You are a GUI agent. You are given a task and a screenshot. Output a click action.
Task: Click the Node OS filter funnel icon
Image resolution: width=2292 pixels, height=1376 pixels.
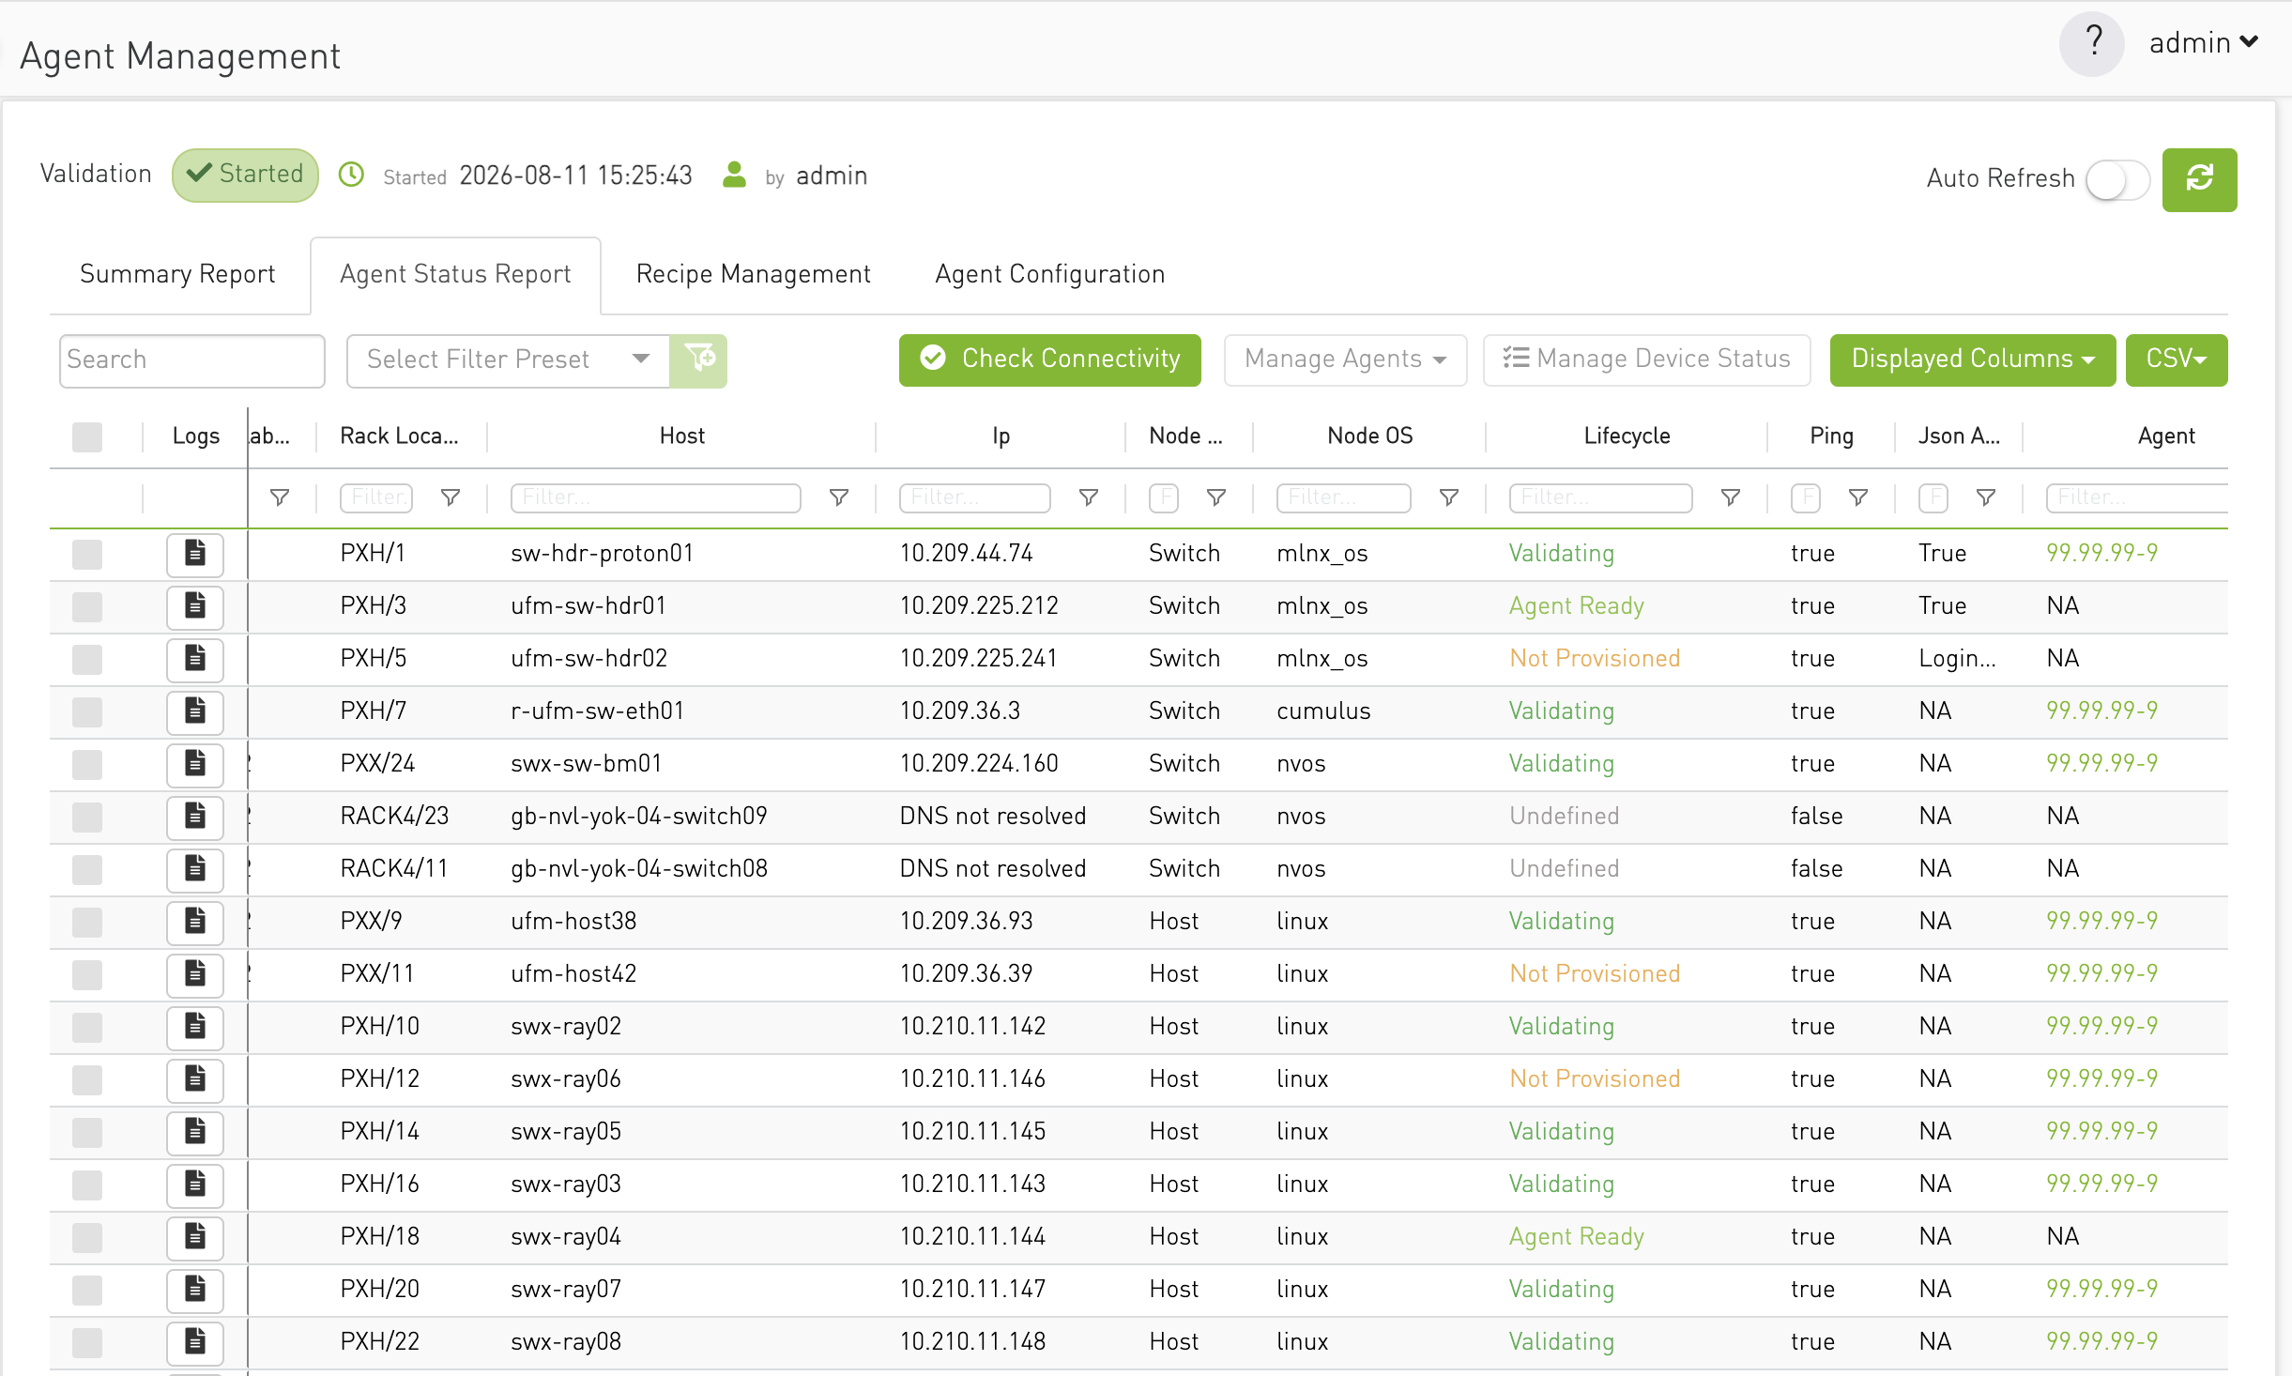point(1449,497)
